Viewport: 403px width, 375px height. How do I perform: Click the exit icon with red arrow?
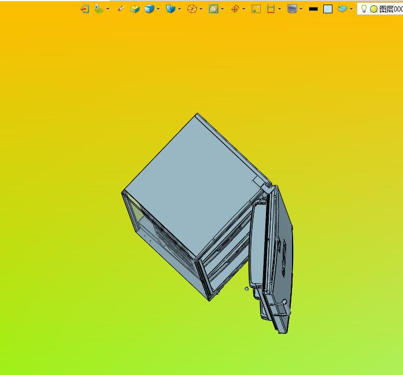(x=84, y=9)
